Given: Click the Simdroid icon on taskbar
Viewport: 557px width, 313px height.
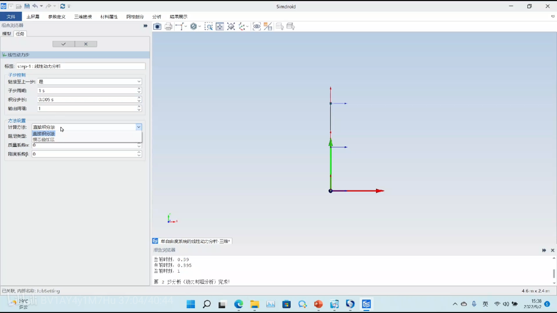Looking at the screenshot, I should [x=366, y=304].
